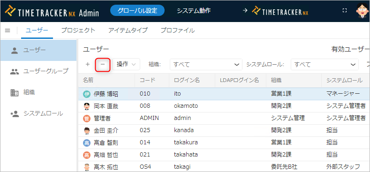Image resolution: width=370 pixels, height=172 pixels.
Task: Switch to the アイテムタイプ tab
Action: coord(128,30)
